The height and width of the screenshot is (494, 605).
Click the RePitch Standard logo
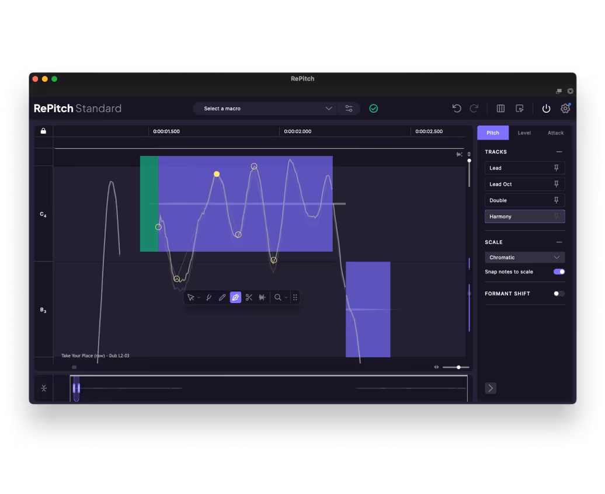click(x=78, y=109)
